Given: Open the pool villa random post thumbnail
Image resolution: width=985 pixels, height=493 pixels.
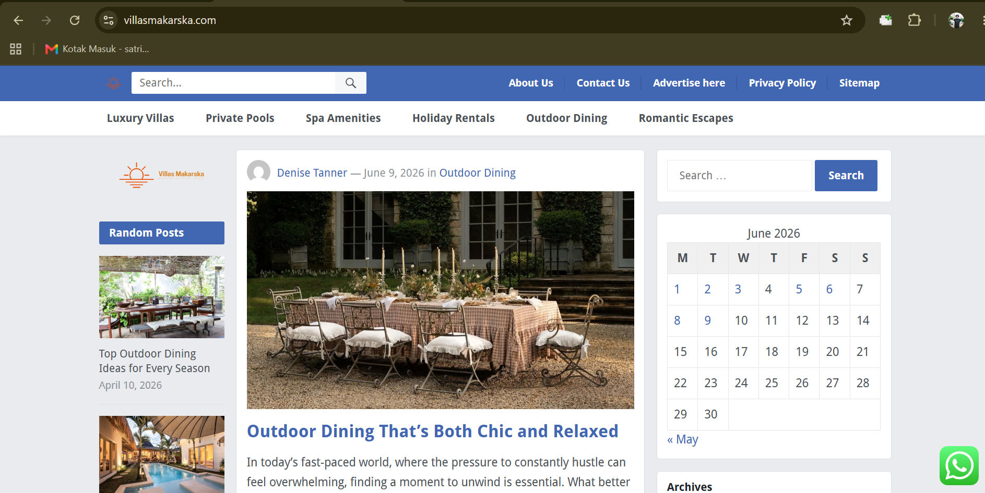Looking at the screenshot, I should click(x=162, y=454).
